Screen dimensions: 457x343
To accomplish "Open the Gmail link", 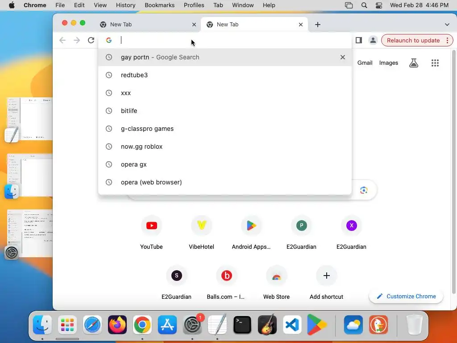I will click(365, 63).
